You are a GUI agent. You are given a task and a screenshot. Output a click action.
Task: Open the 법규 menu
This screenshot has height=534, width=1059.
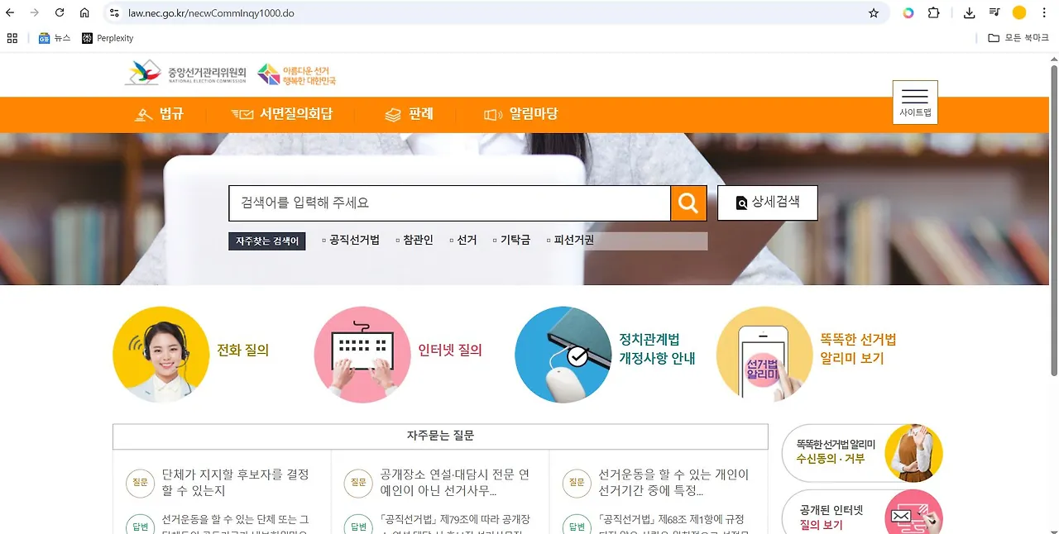(160, 114)
